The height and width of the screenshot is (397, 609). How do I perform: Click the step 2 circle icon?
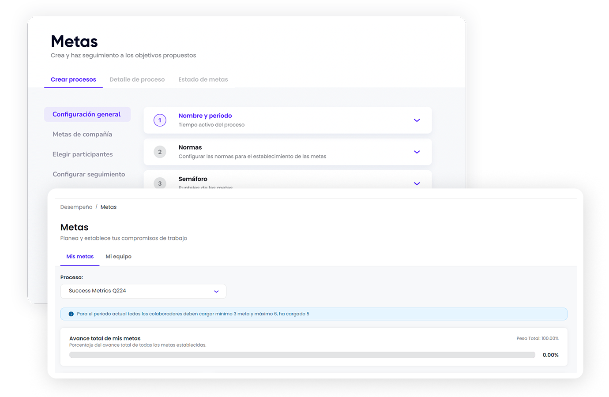tap(160, 152)
